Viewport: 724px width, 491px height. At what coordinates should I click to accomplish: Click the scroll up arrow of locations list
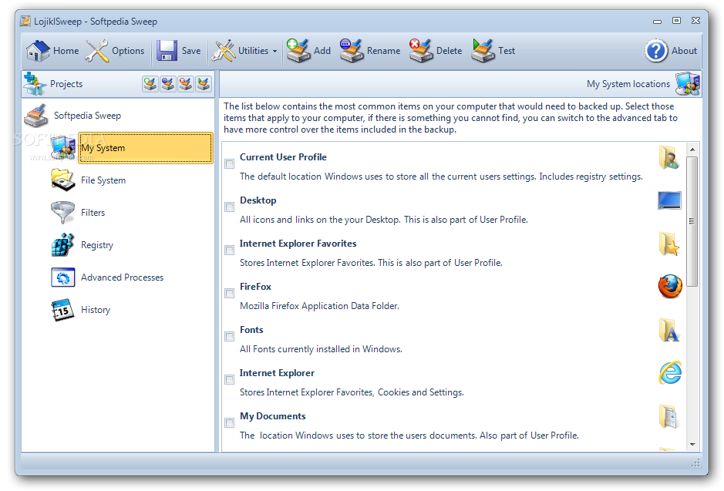click(x=692, y=150)
